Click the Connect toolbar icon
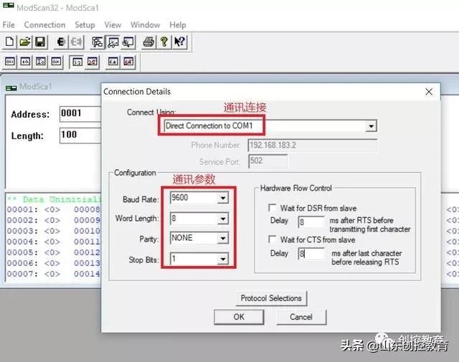The width and height of the screenshot is (459, 362). click(62, 42)
